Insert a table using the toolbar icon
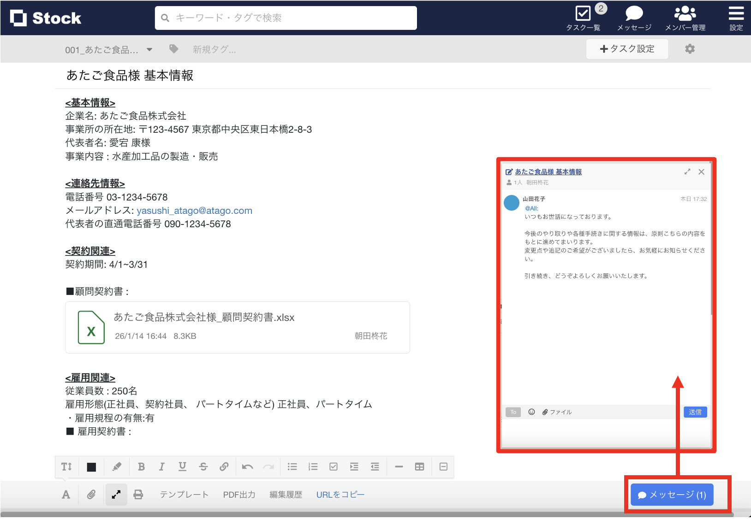The width and height of the screenshot is (751, 519). (419, 466)
